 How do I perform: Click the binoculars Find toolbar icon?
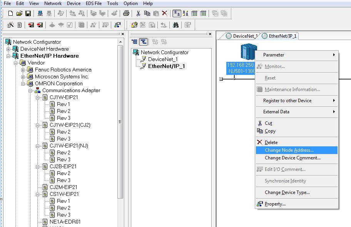[176, 25]
